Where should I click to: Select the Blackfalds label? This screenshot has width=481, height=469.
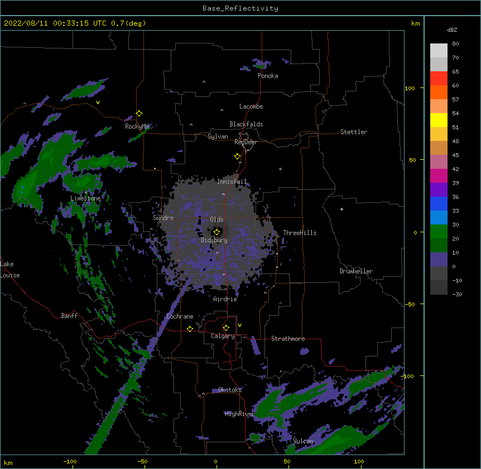pos(246,124)
